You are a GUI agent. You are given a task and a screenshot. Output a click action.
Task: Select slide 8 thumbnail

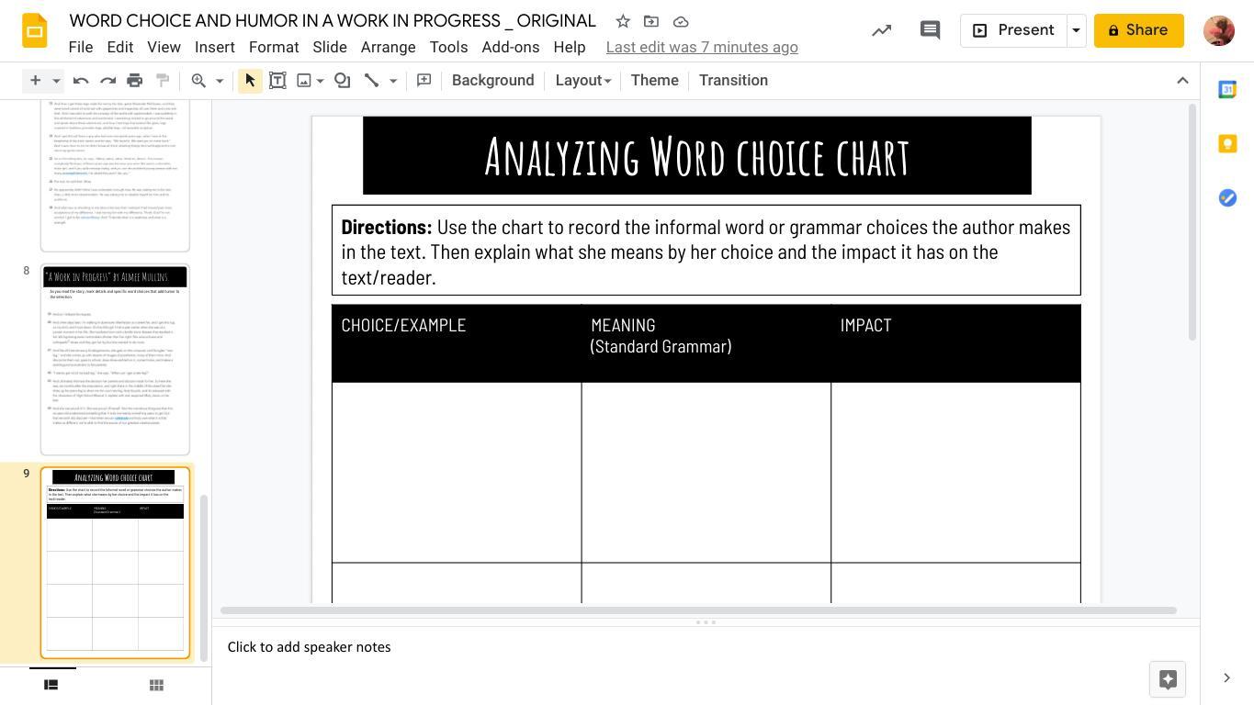[115, 359]
